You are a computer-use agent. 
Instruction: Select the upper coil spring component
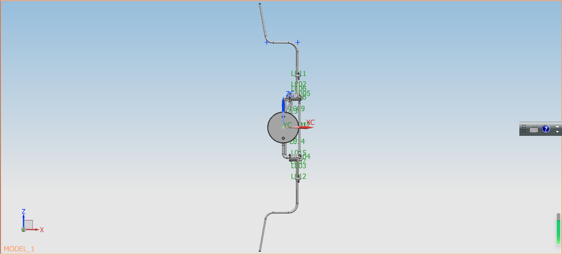pyautogui.click(x=295, y=98)
